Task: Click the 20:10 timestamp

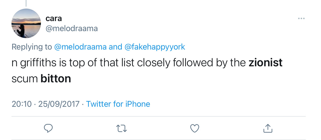Action: point(22,104)
